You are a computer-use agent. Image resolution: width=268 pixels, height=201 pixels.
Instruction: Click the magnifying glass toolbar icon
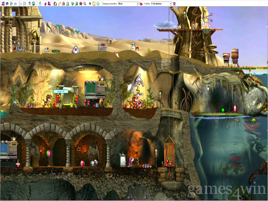click(x=85, y=3)
